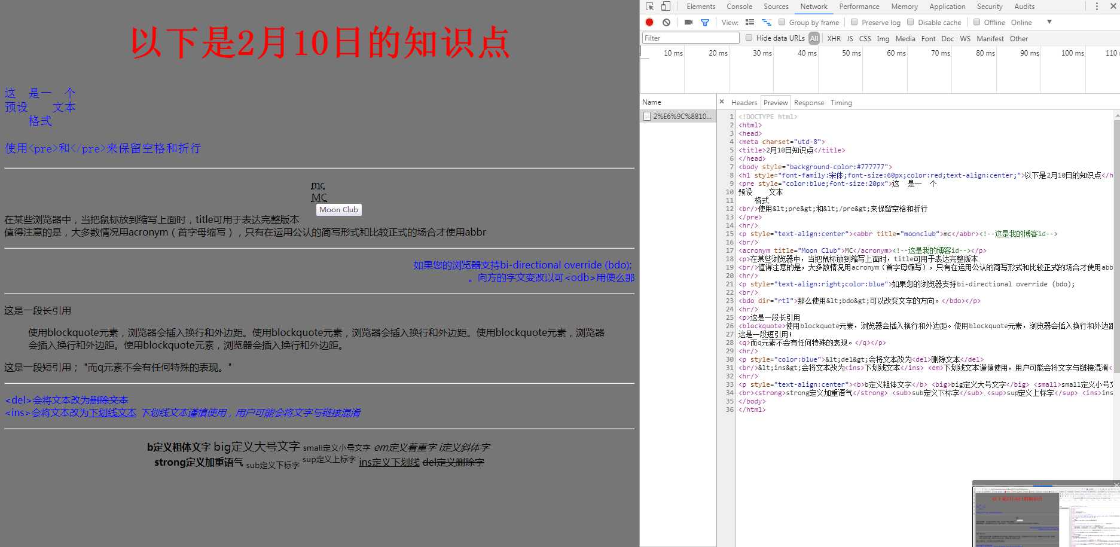Click the lowercase 'mc' abbreviation text
This screenshot has height=547, width=1120.
coord(318,185)
